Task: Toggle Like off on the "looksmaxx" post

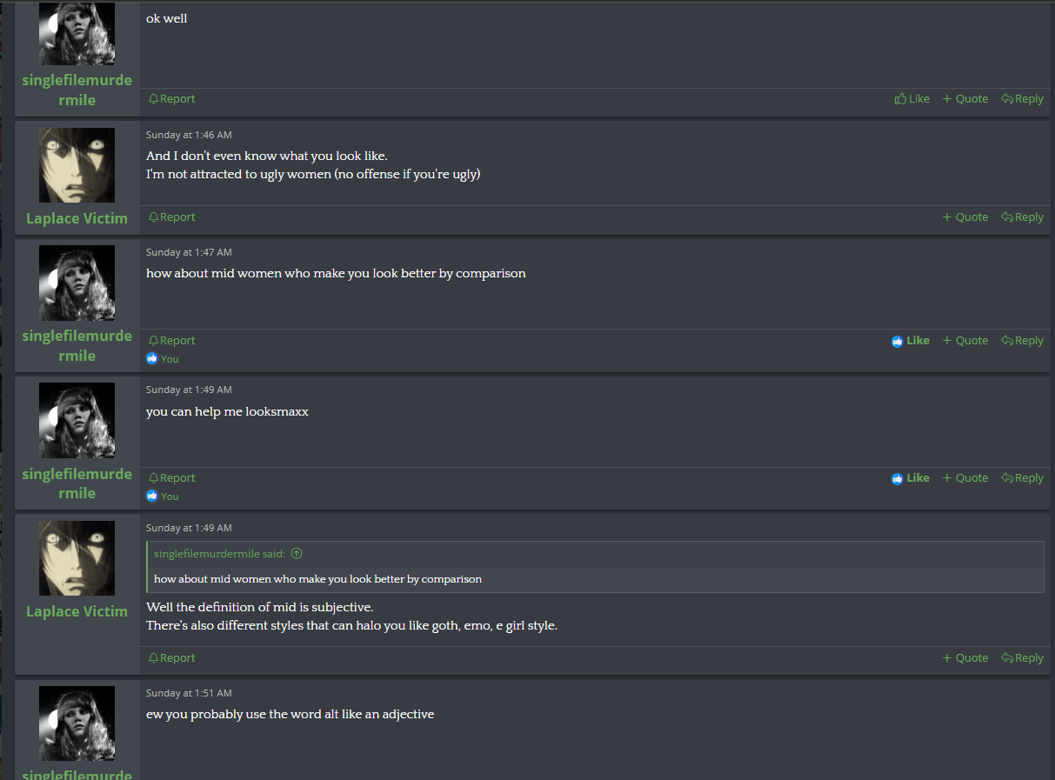Action: tap(911, 478)
